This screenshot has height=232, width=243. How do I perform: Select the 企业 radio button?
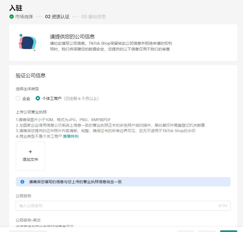[x=18, y=98]
